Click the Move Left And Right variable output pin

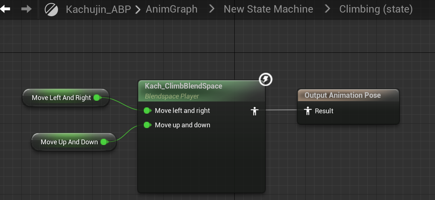coord(97,98)
